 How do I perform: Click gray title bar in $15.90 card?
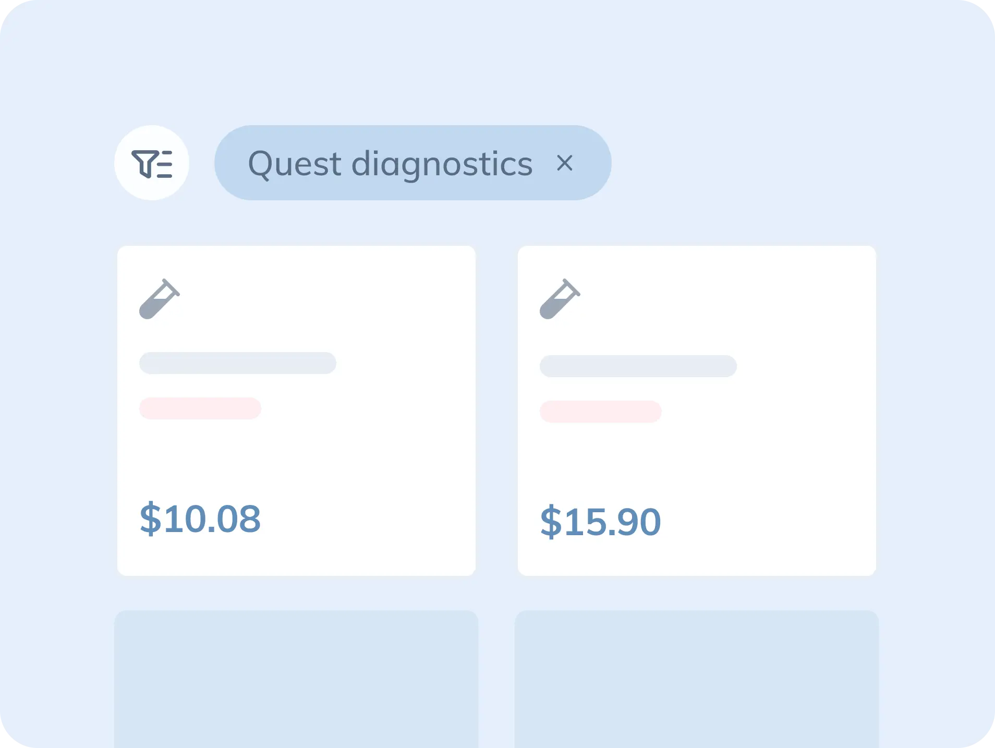(638, 366)
